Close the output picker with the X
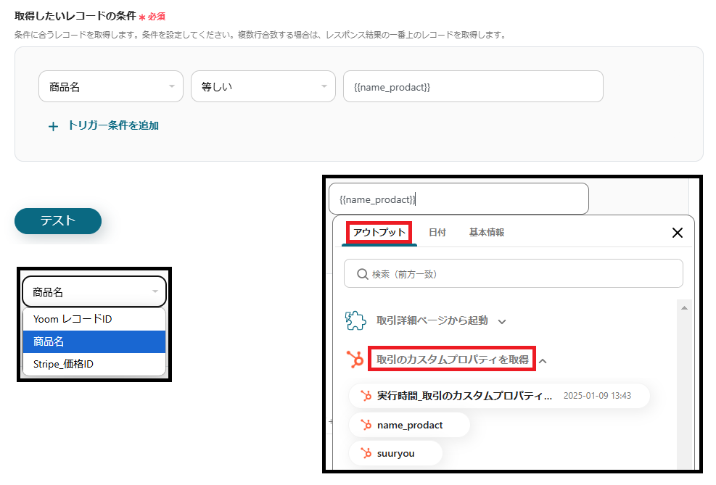The image size is (716, 485). (x=677, y=233)
